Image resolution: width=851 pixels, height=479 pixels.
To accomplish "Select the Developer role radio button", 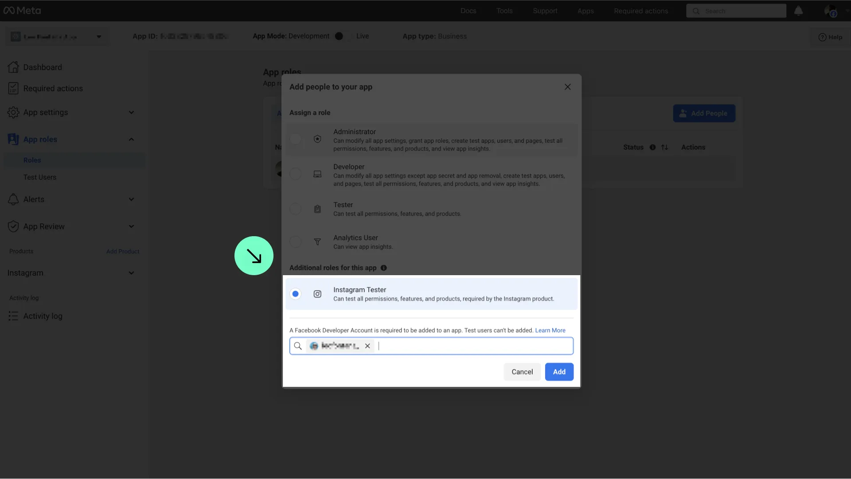I will click(295, 174).
